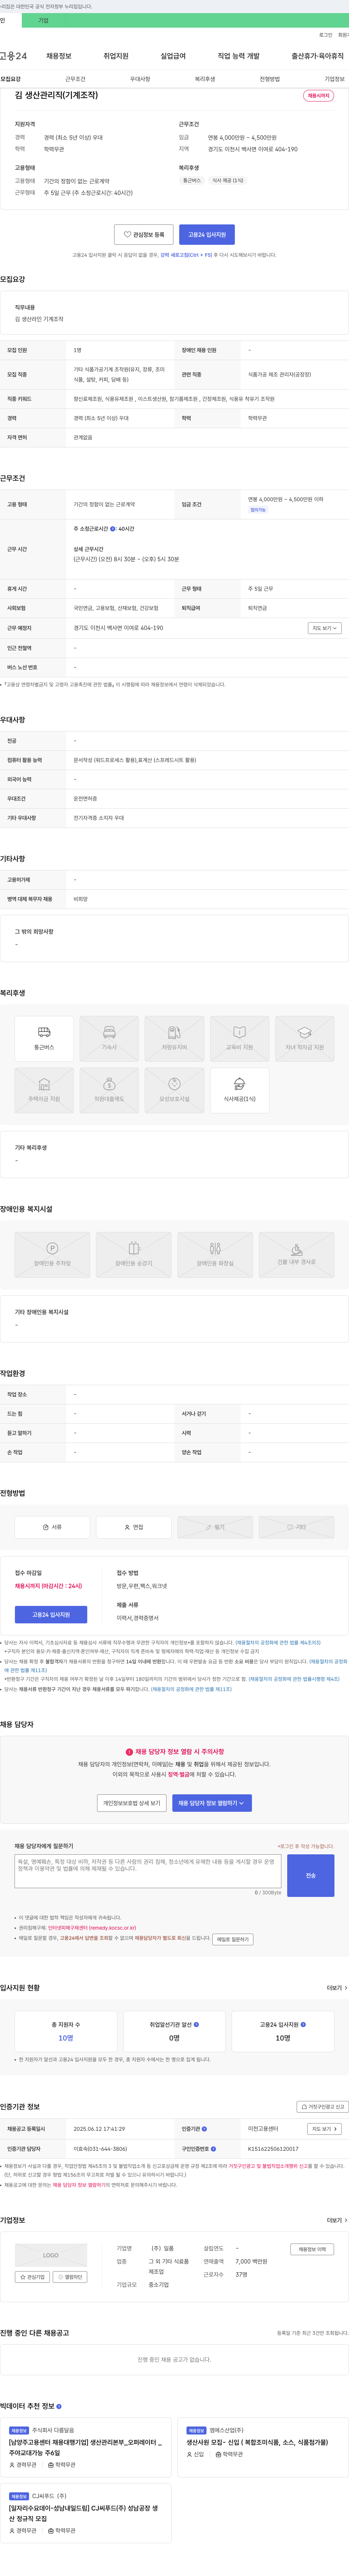Select the 모성보호시설 icon
The width and height of the screenshot is (349, 2576).
click(x=174, y=1090)
